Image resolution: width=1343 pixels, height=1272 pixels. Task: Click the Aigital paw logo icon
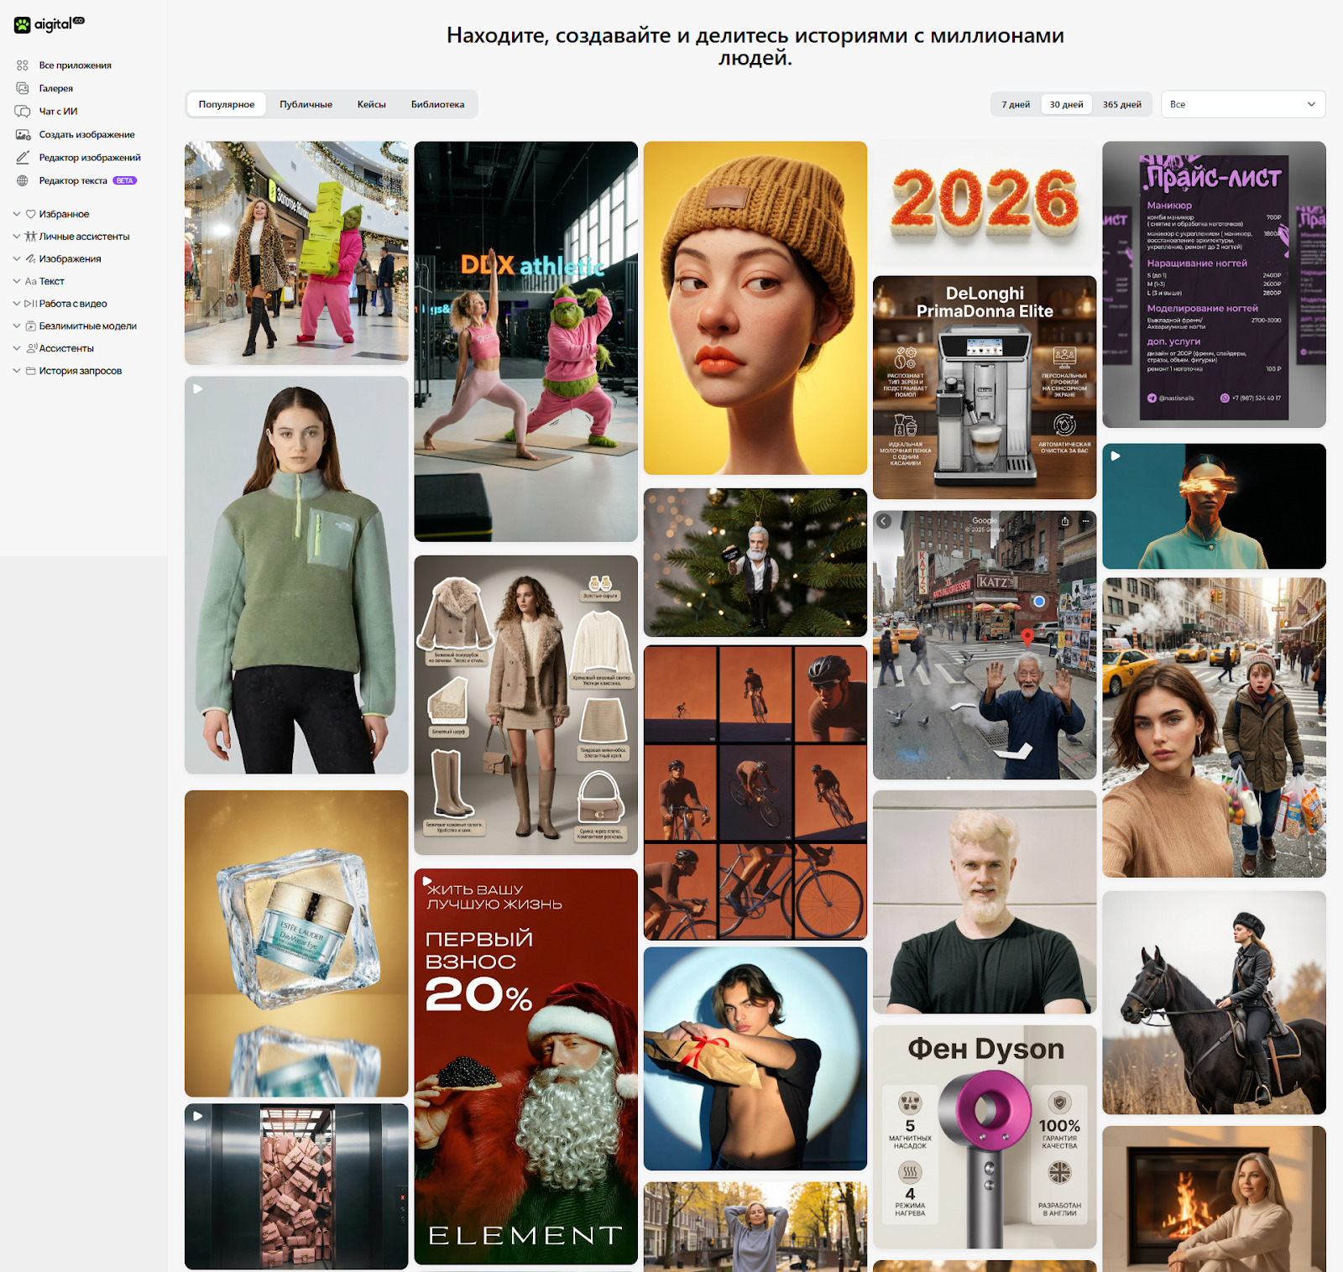coord(22,25)
